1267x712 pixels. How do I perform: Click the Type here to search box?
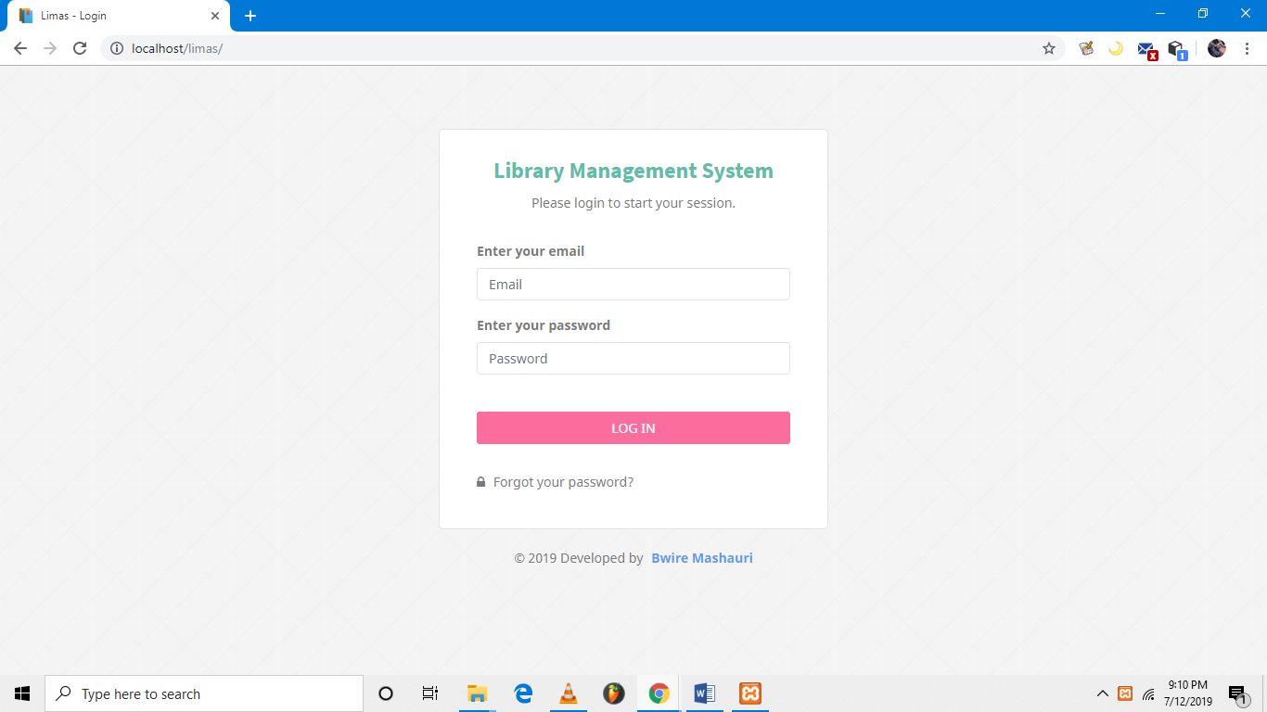click(x=204, y=693)
